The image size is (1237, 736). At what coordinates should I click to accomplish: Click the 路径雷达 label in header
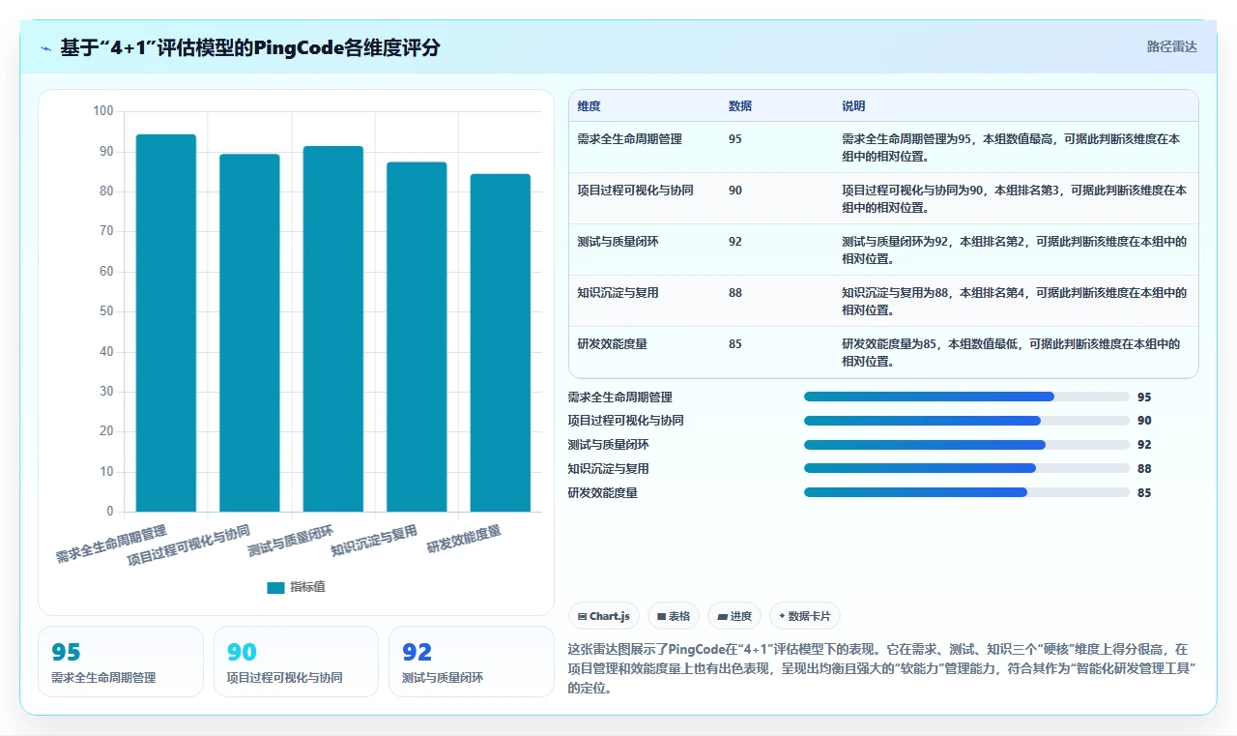(x=1171, y=46)
